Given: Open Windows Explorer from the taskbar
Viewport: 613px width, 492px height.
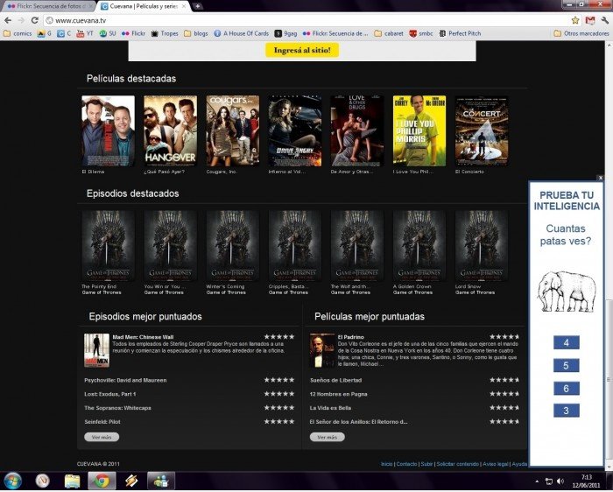Looking at the screenshot, I should coord(72,481).
